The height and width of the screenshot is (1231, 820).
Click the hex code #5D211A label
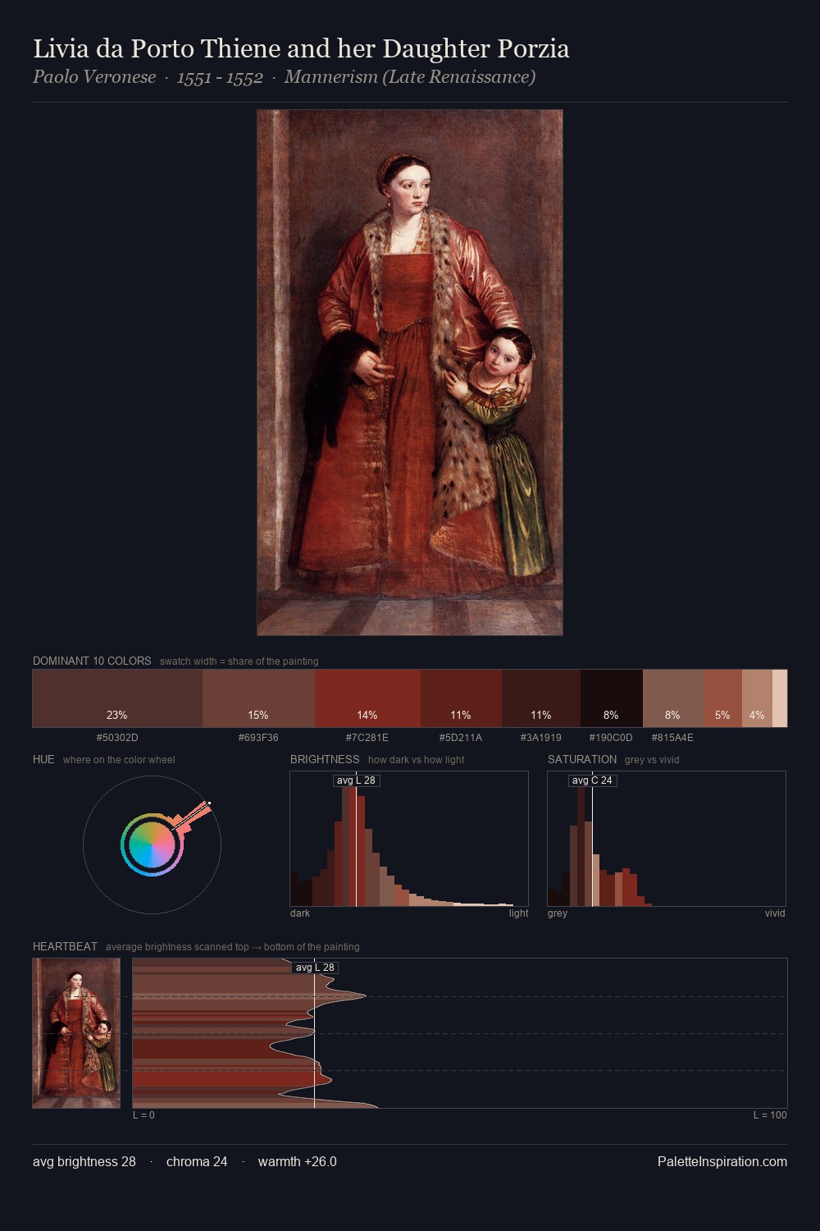(461, 738)
